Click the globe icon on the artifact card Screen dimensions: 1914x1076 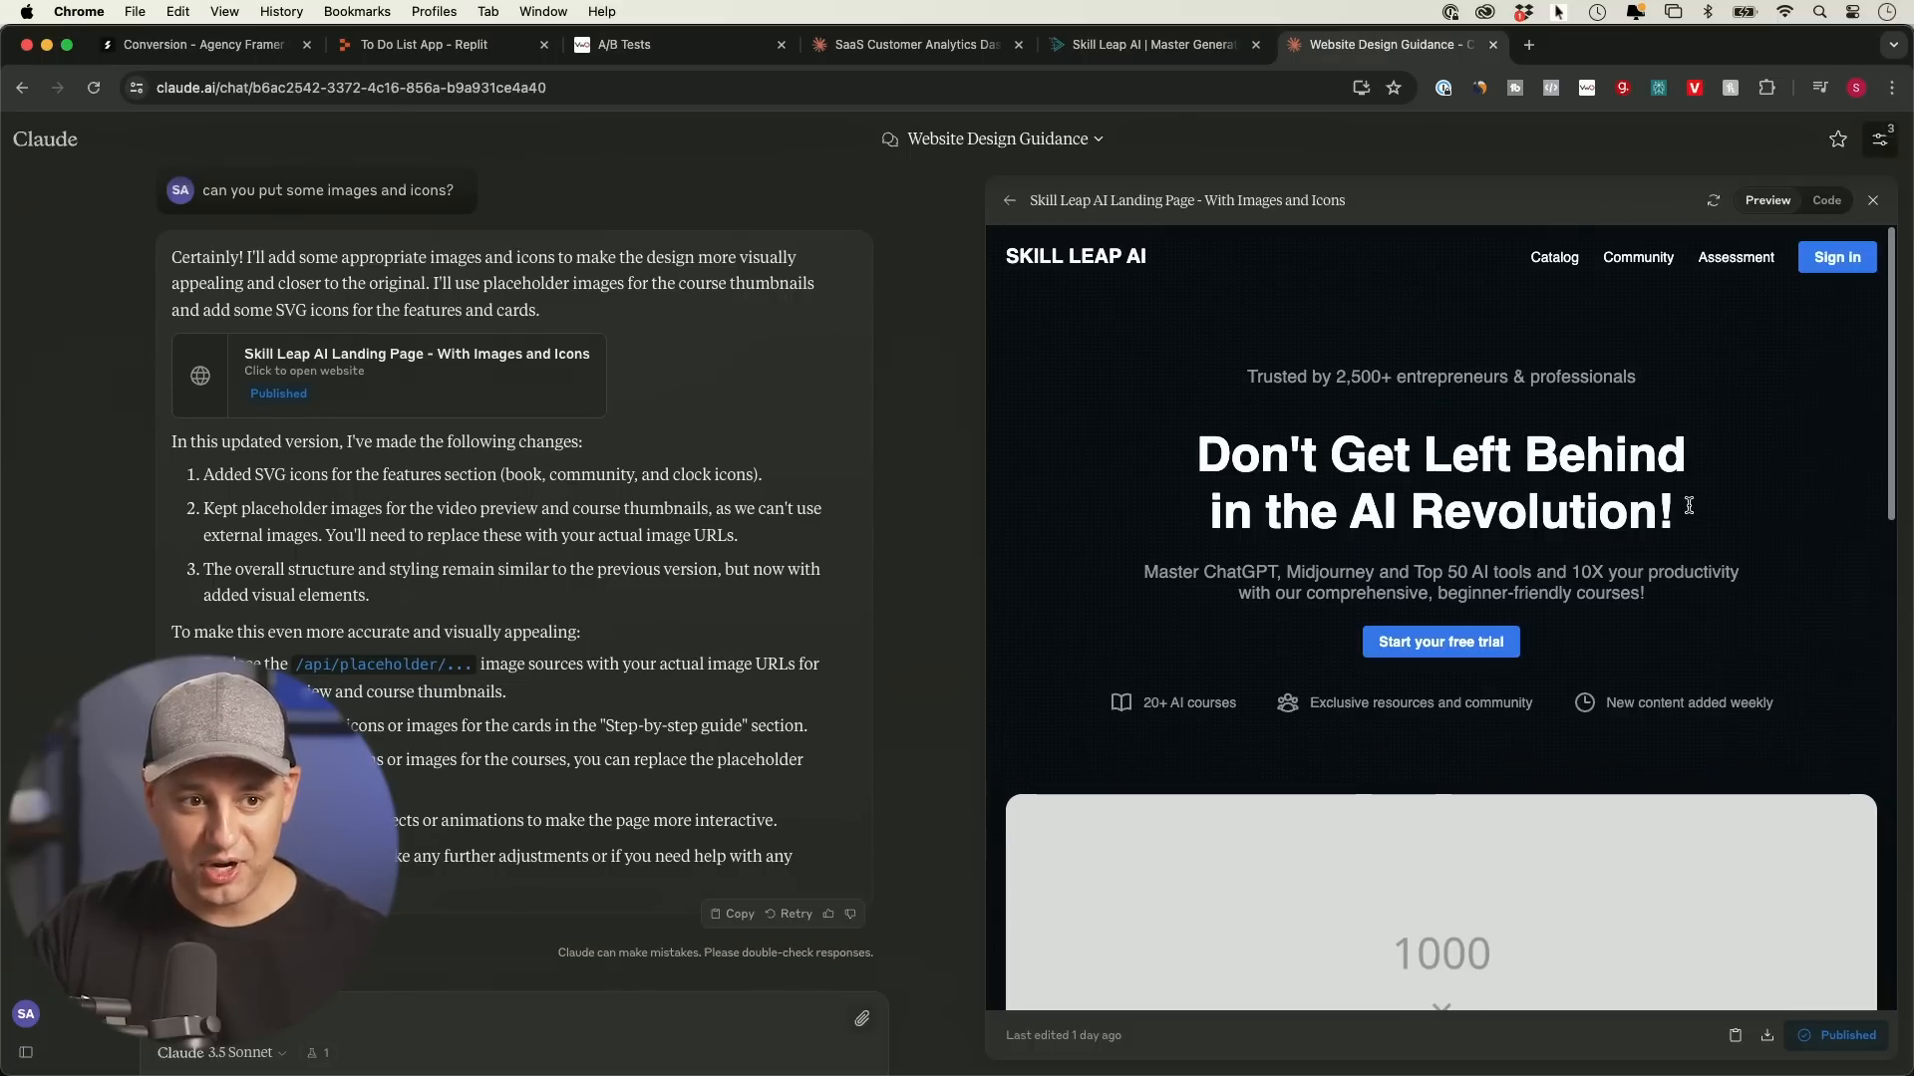(x=200, y=376)
